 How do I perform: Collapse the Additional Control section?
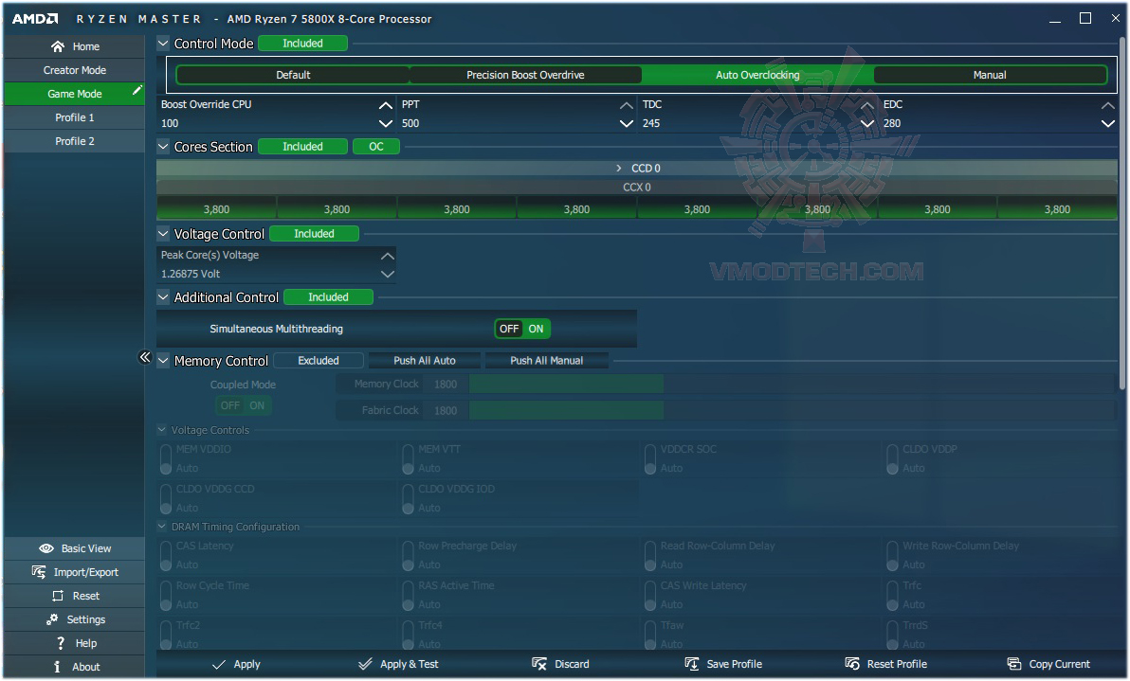pyautogui.click(x=164, y=297)
